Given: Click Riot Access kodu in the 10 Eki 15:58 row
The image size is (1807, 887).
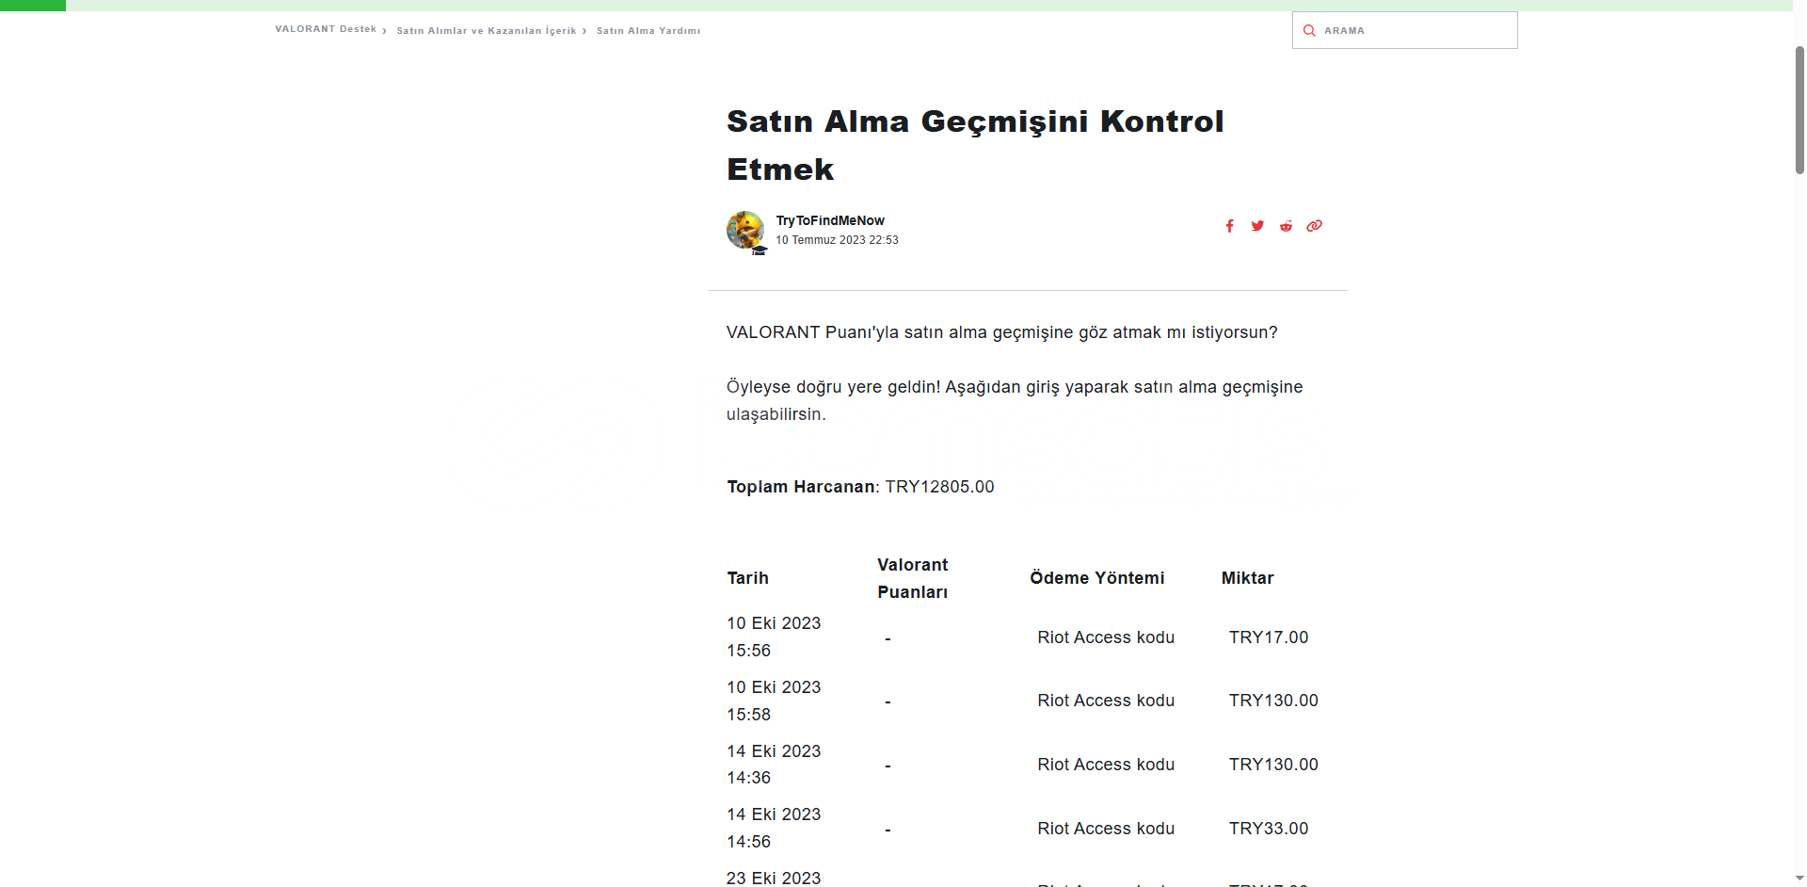Looking at the screenshot, I should coord(1106,701).
